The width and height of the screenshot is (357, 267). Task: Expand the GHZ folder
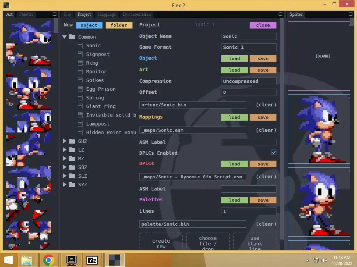click(64, 141)
